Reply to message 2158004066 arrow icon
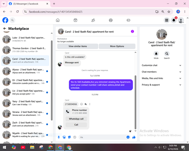This screenshot has height=151, width=189. tap(86, 104)
